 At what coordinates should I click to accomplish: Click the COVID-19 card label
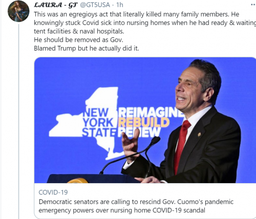(x=53, y=192)
